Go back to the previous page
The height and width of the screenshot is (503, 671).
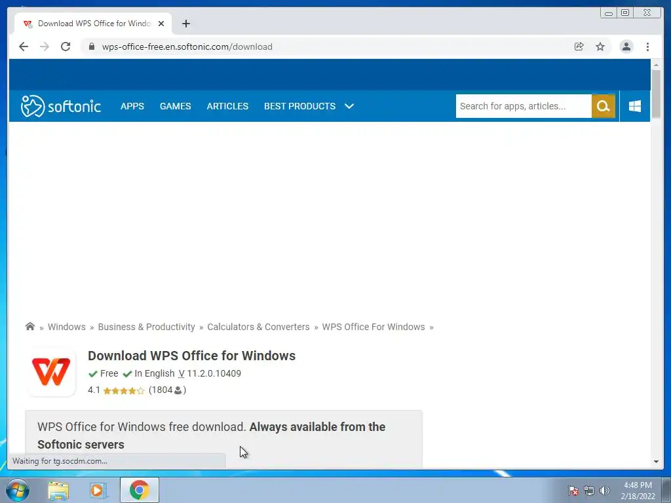coord(24,47)
